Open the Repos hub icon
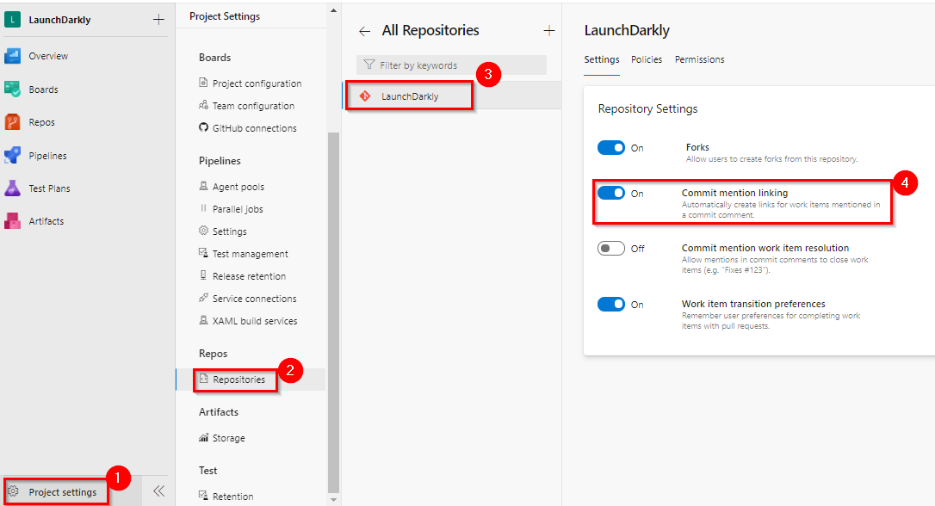The width and height of the screenshot is (935, 506). click(13, 122)
